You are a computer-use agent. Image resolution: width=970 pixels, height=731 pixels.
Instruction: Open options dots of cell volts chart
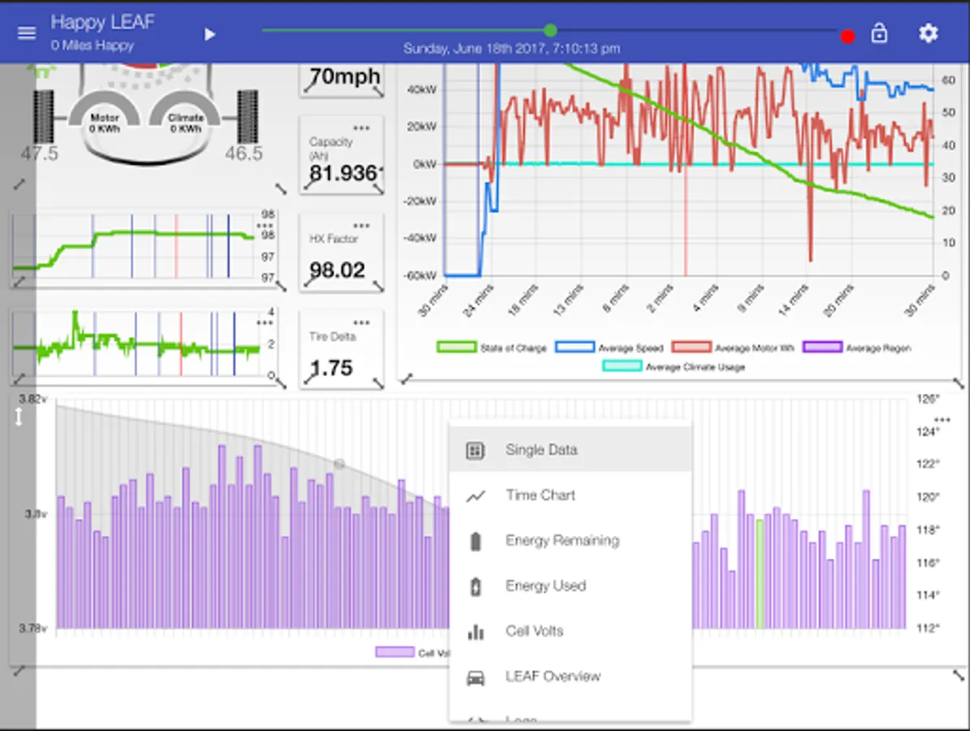(942, 420)
